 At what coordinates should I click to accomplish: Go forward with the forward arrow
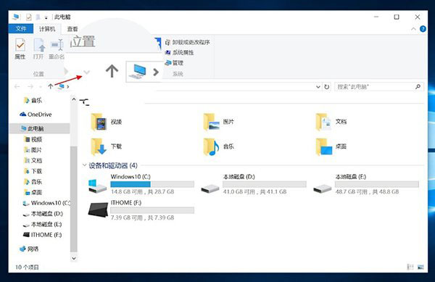[x=30, y=86]
